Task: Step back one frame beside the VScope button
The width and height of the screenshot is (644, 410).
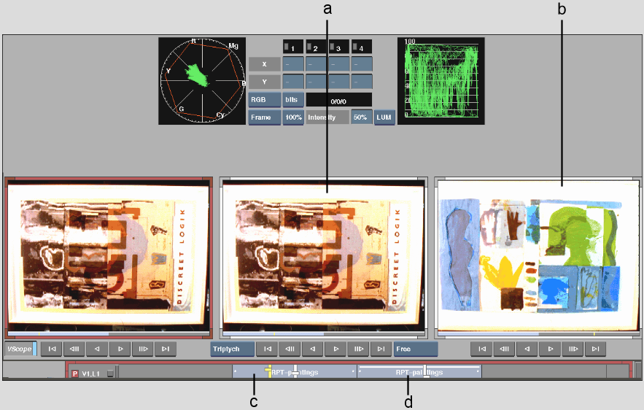Action: [x=74, y=349]
